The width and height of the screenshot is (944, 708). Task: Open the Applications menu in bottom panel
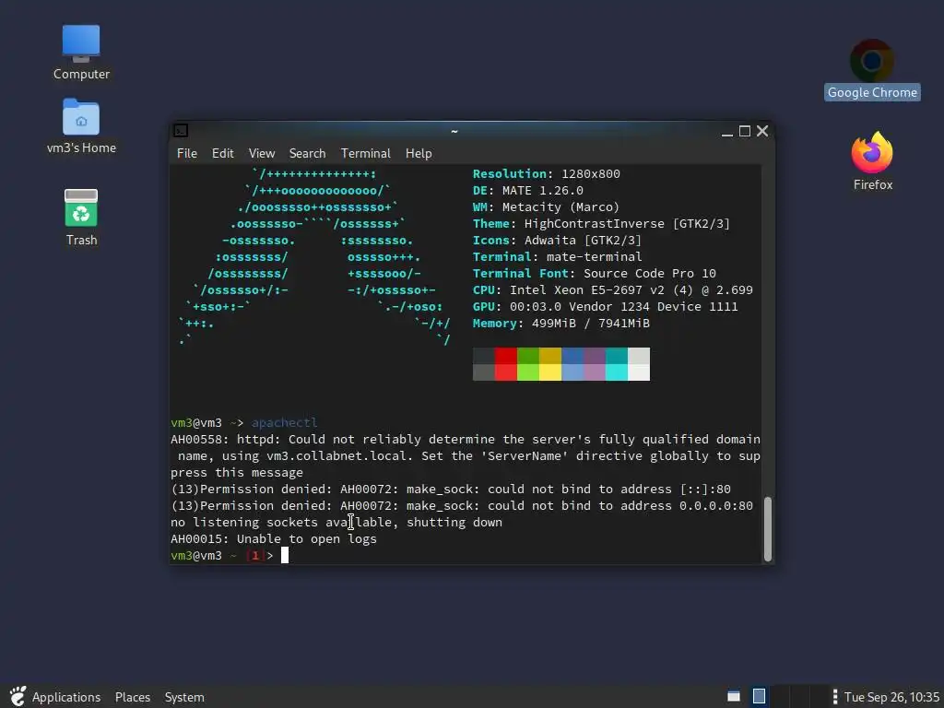pos(66,697)
